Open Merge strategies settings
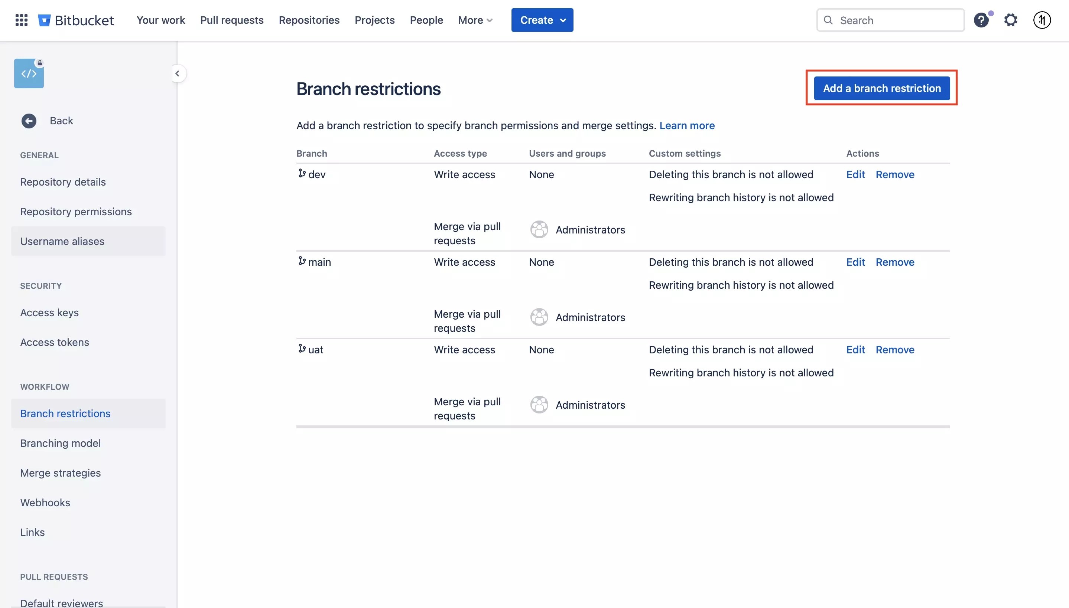Viewport: 1069px width, 608px height. 61,473
